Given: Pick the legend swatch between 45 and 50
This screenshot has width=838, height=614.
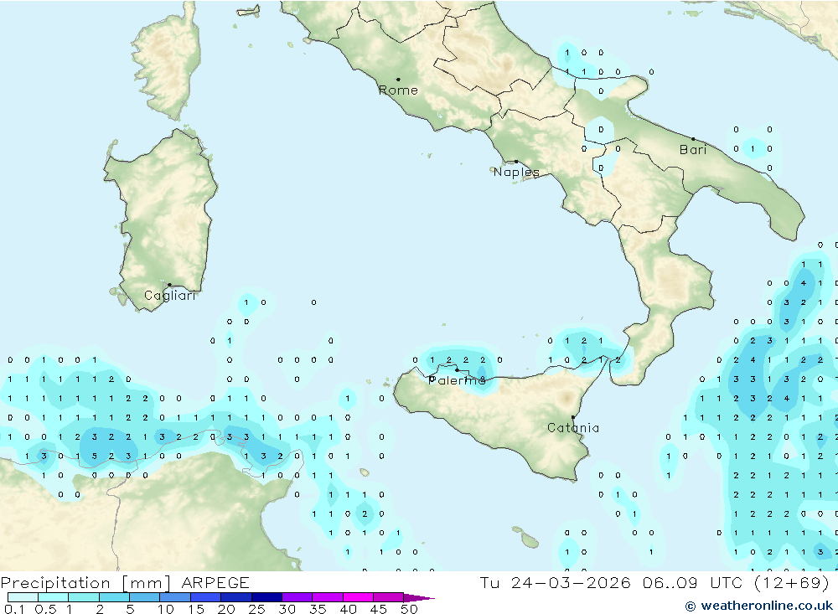Looking at the screenshot, I should coord(389,597).
